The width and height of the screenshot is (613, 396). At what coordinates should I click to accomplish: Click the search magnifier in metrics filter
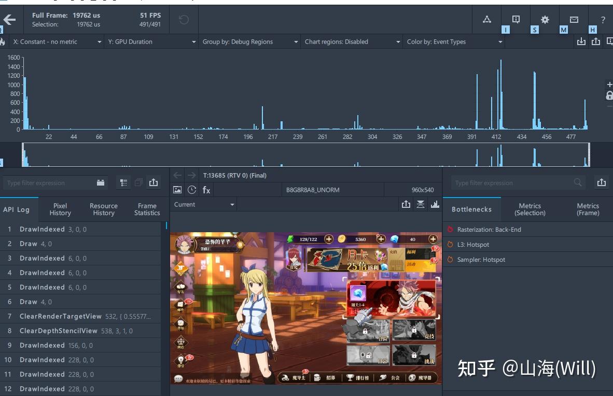tap(577, 182)
